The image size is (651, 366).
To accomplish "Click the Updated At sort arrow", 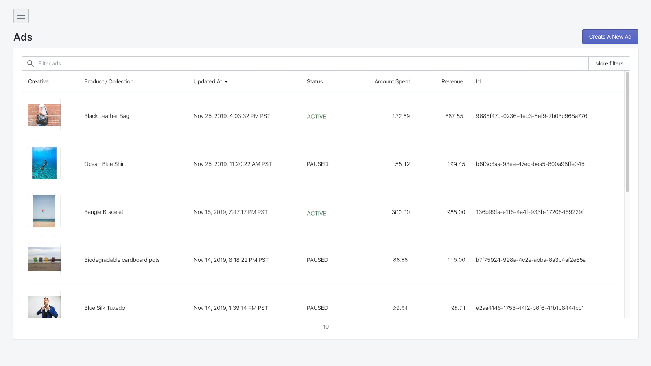I will [x=226, y=81].
